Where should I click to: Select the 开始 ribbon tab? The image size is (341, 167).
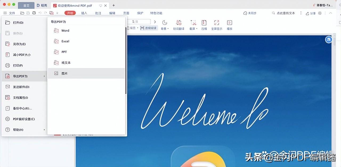pyautogui.click(x=70, y=13)
